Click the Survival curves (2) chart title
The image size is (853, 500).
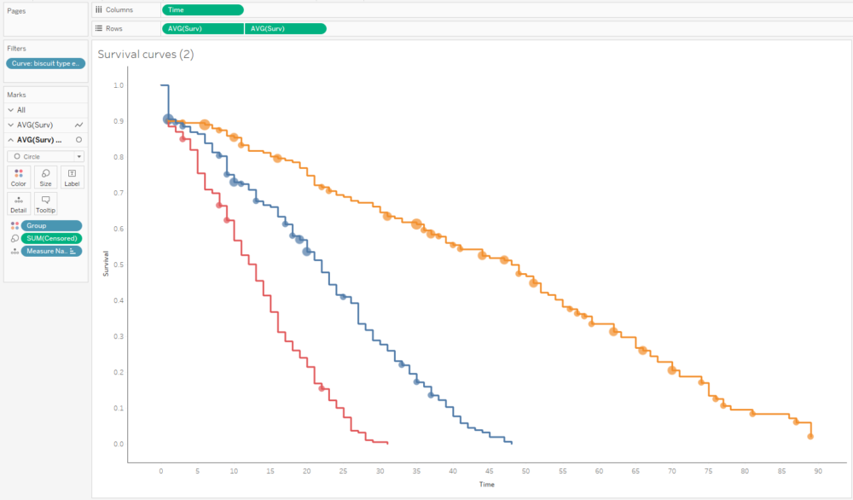[x=146, y=55]
